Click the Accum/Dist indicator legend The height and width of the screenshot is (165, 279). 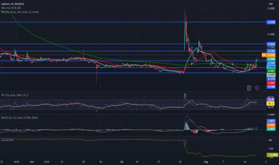pos(7,140)
